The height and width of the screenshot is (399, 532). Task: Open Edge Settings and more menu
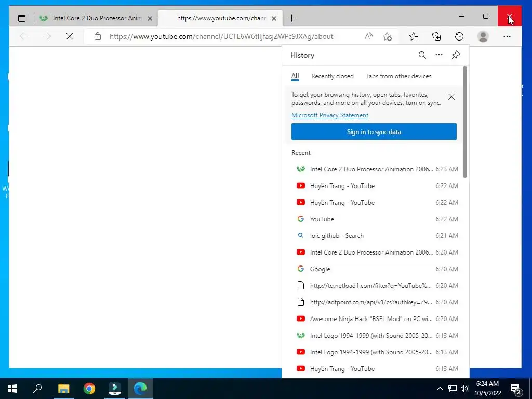click(507, 36)
